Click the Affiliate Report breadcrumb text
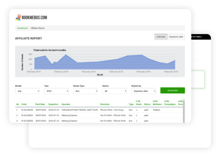The height and width of the screenshot is (157, 220). [x=37, y=28]
